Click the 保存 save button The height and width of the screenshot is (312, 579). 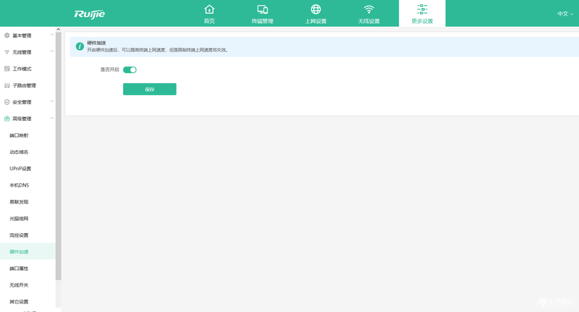point(150,89)
